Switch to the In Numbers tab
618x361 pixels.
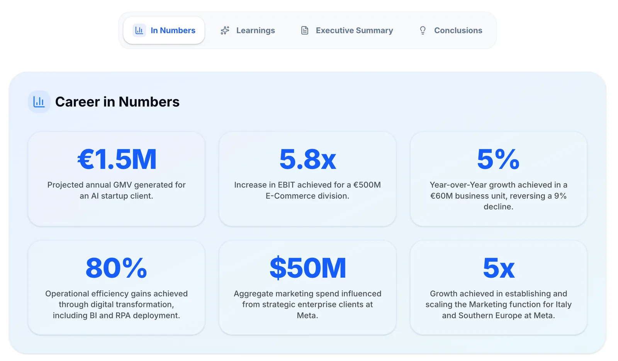click(x=164, y=30)
